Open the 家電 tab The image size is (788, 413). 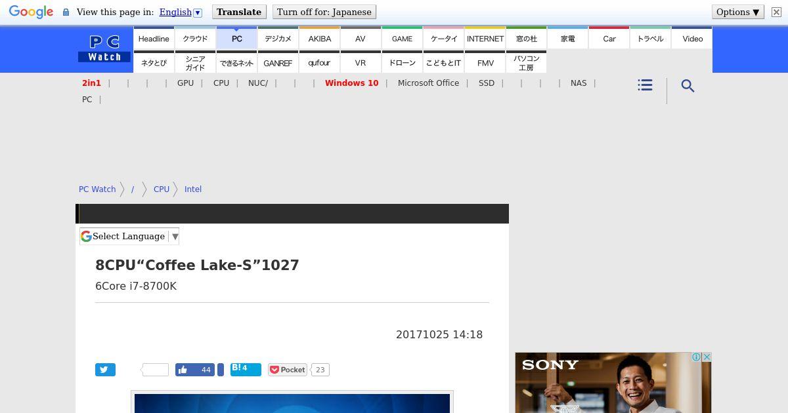point(568,38)
